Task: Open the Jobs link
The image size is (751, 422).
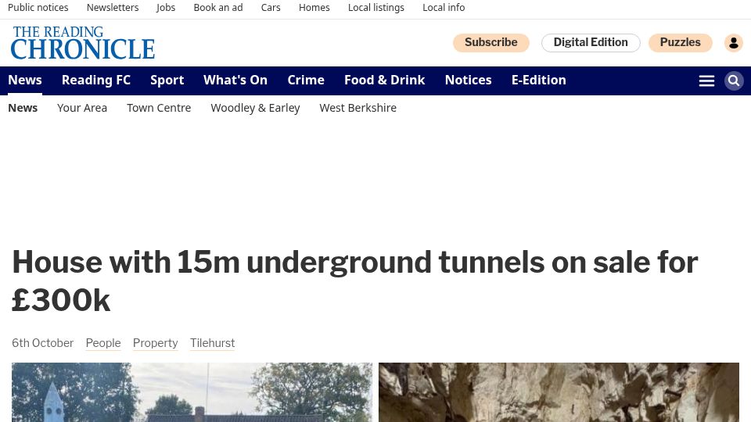Action: click(x=166, y=8)
